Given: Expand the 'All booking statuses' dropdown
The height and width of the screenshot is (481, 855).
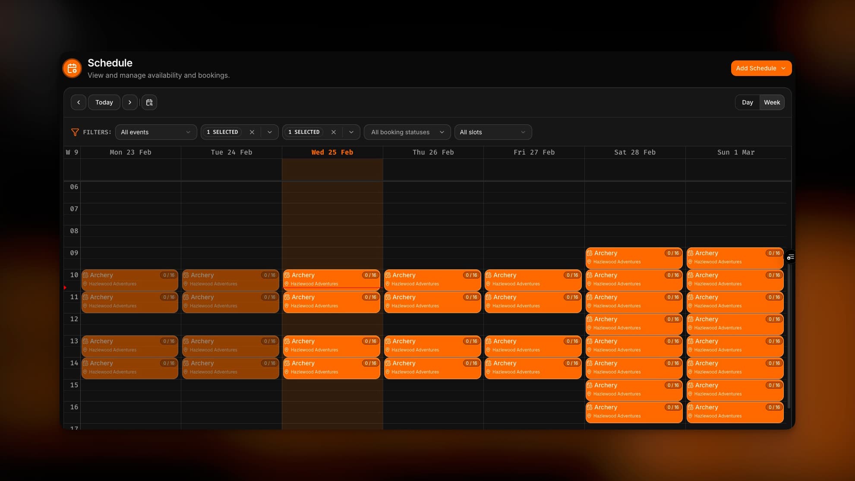Looking at the screenshot, I should click(x=407, y=132).
